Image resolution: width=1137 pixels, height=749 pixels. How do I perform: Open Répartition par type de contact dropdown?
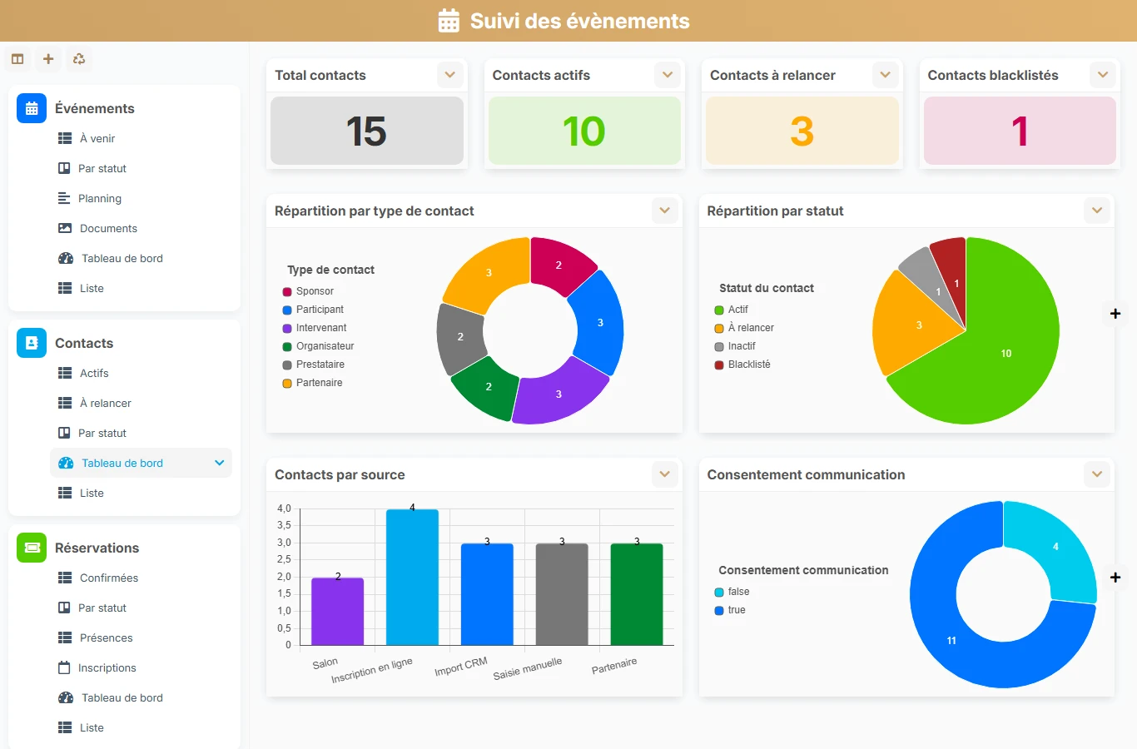pos(665,211)
